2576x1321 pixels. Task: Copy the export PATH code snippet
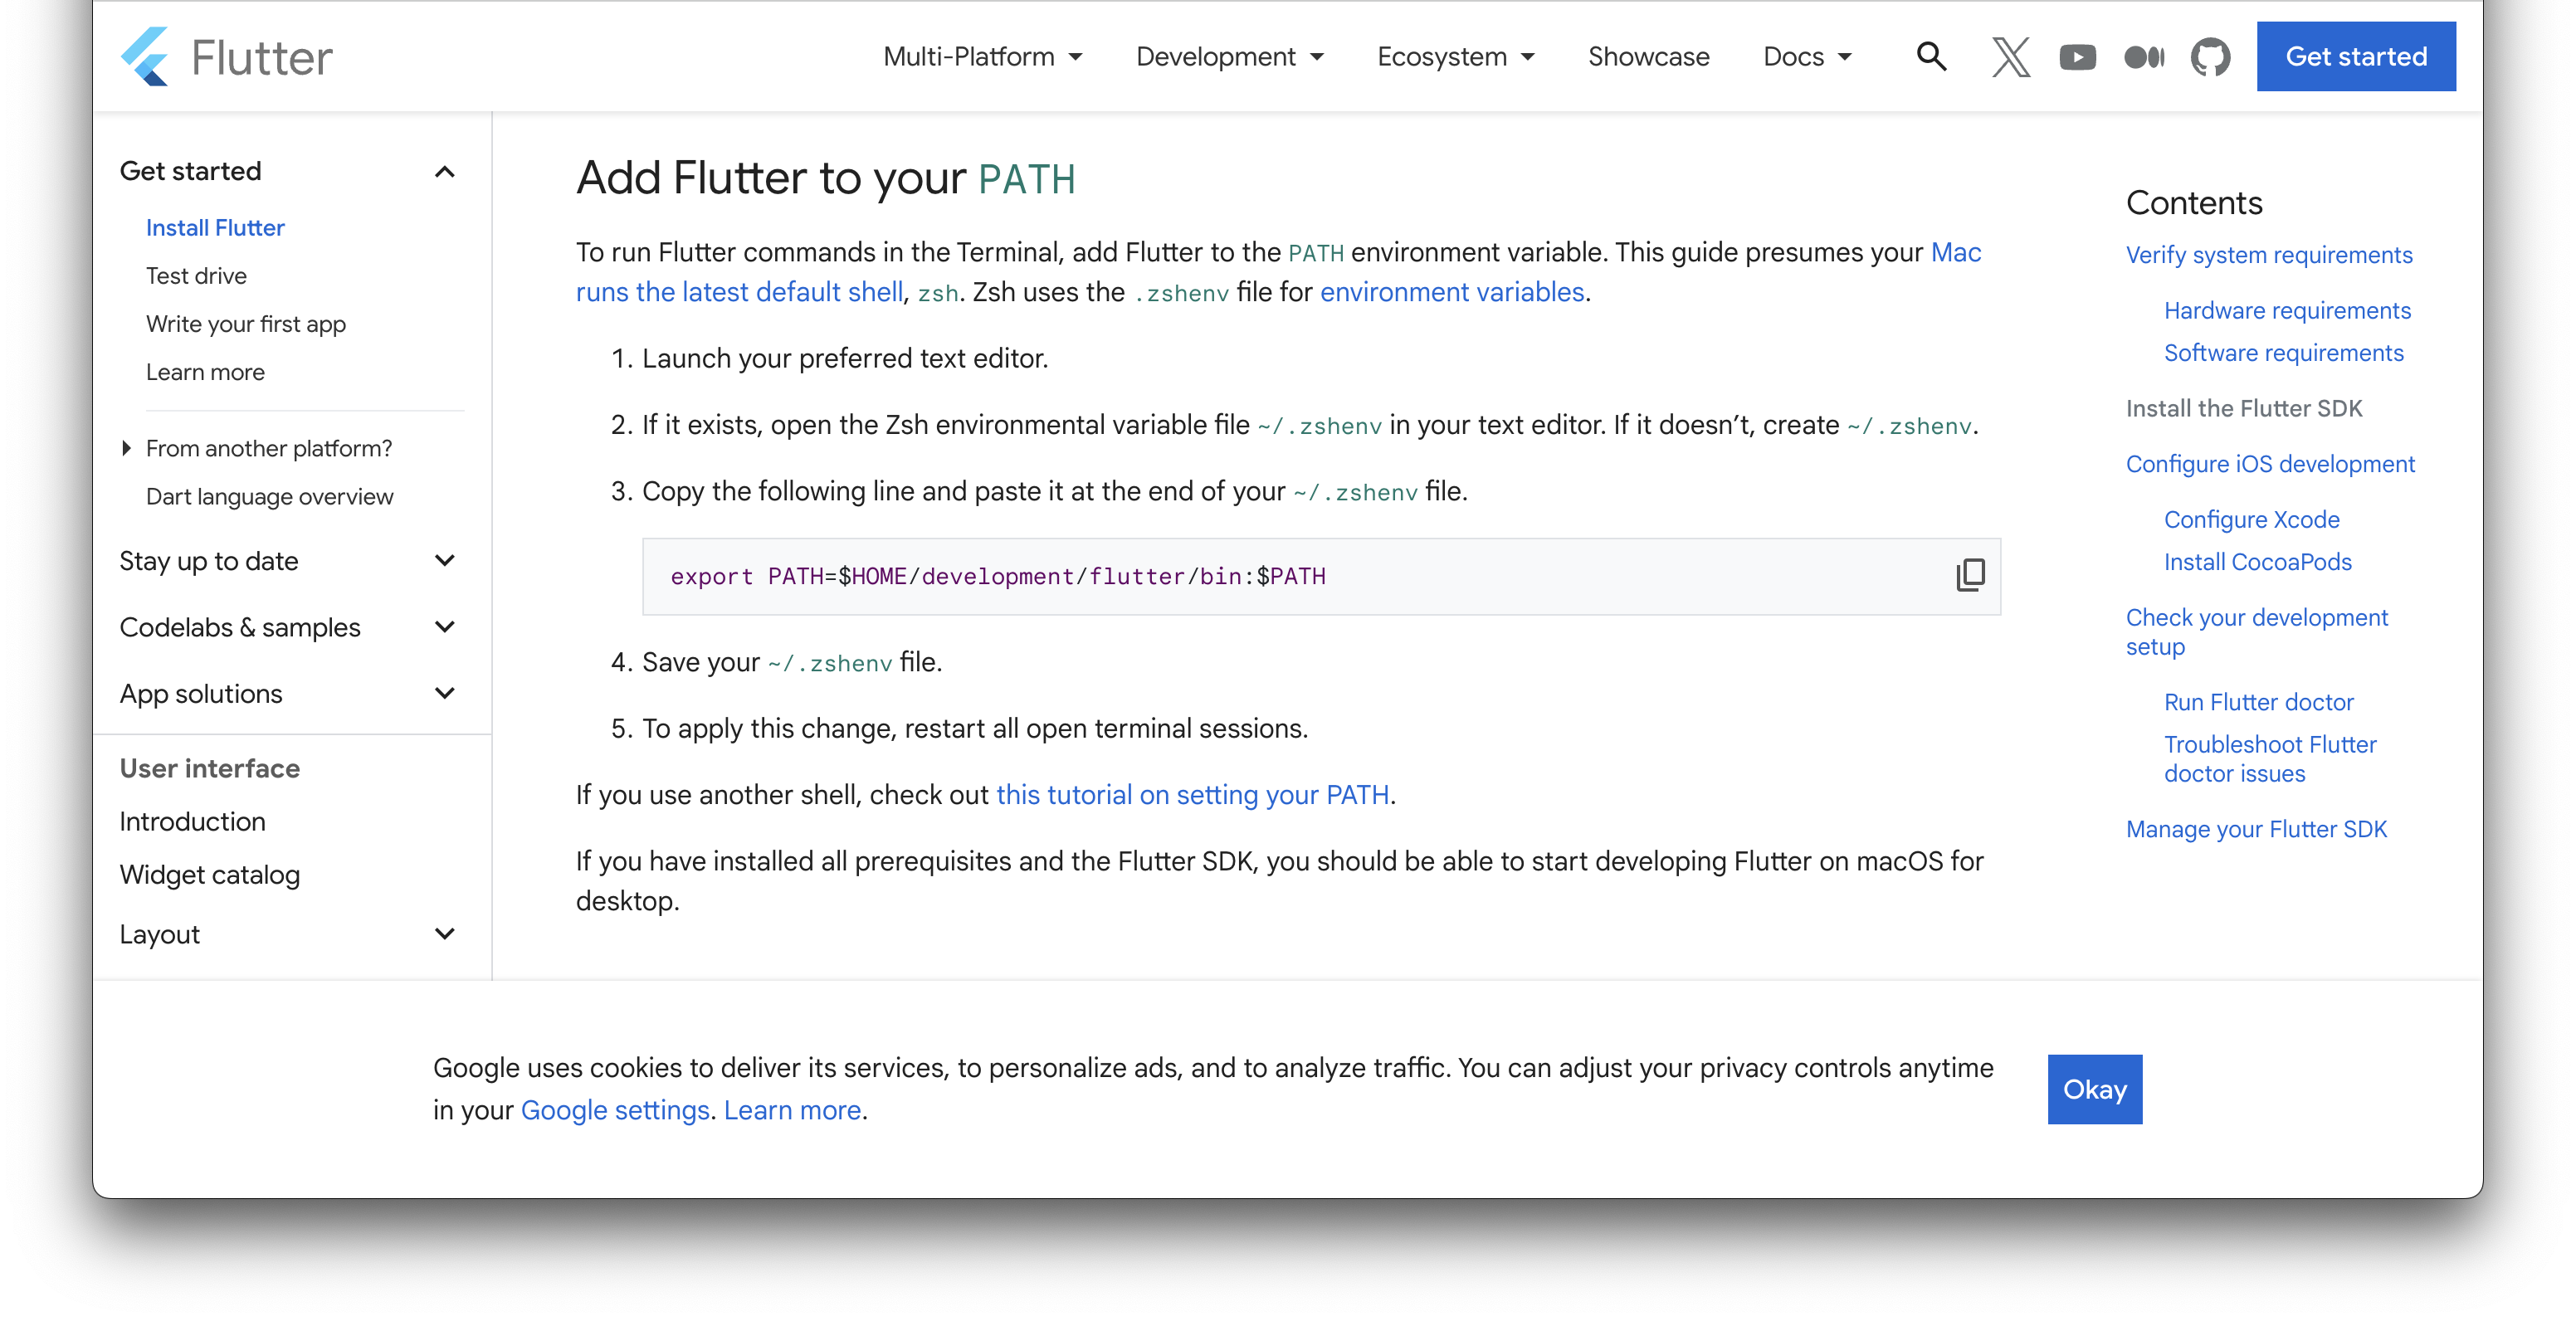coord(1970,575)
